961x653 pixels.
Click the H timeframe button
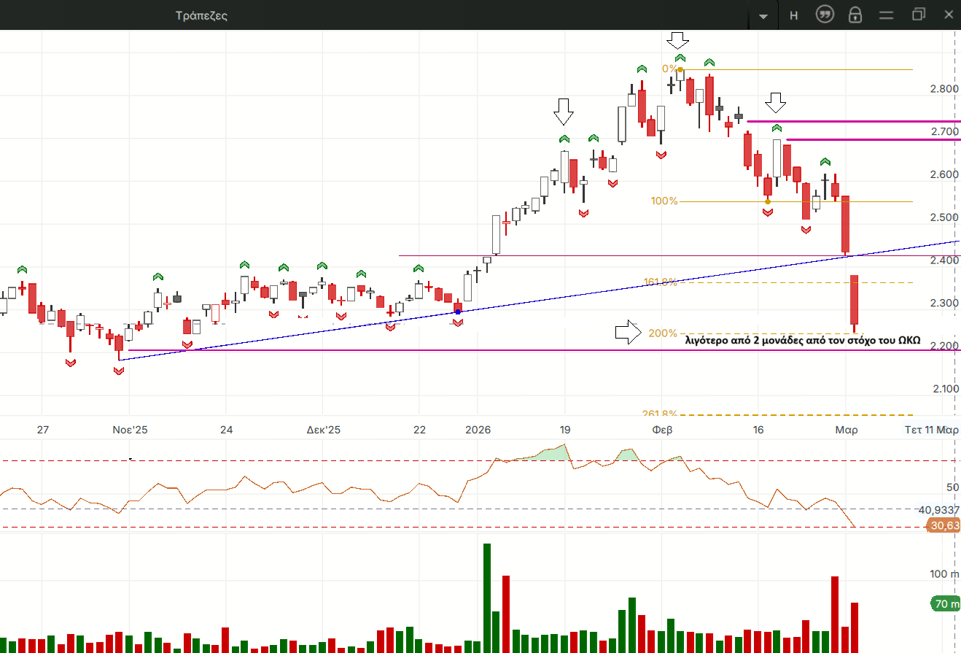click(x=793, y=15)
